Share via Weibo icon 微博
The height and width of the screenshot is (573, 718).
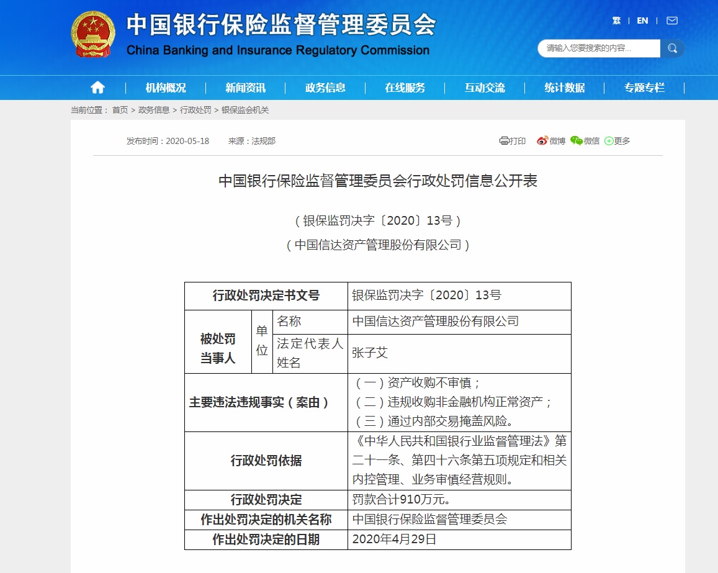tap(551, 141)
